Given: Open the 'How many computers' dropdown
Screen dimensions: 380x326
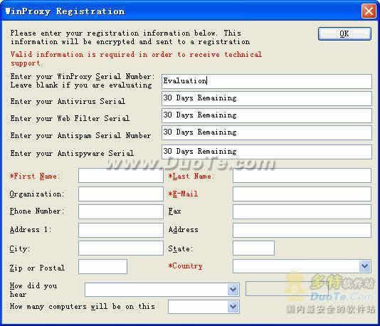Looking at the screenshot, I should coord(233,307).
